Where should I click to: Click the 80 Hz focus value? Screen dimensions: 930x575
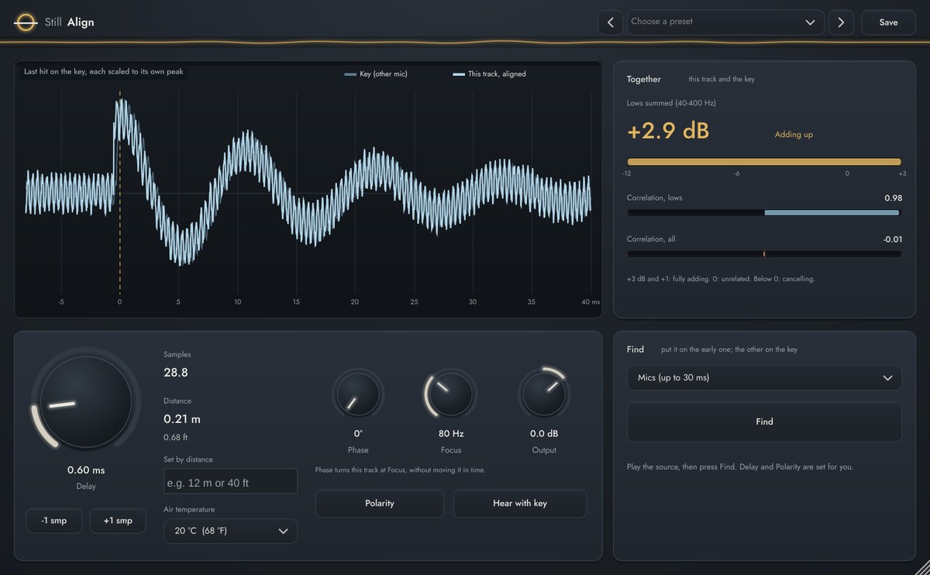[x=451, y=434]
